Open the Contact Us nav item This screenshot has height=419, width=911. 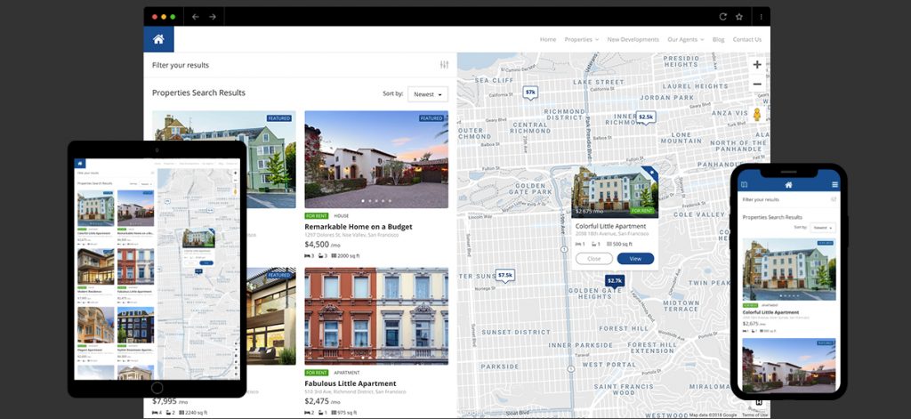tap(746, 39)
